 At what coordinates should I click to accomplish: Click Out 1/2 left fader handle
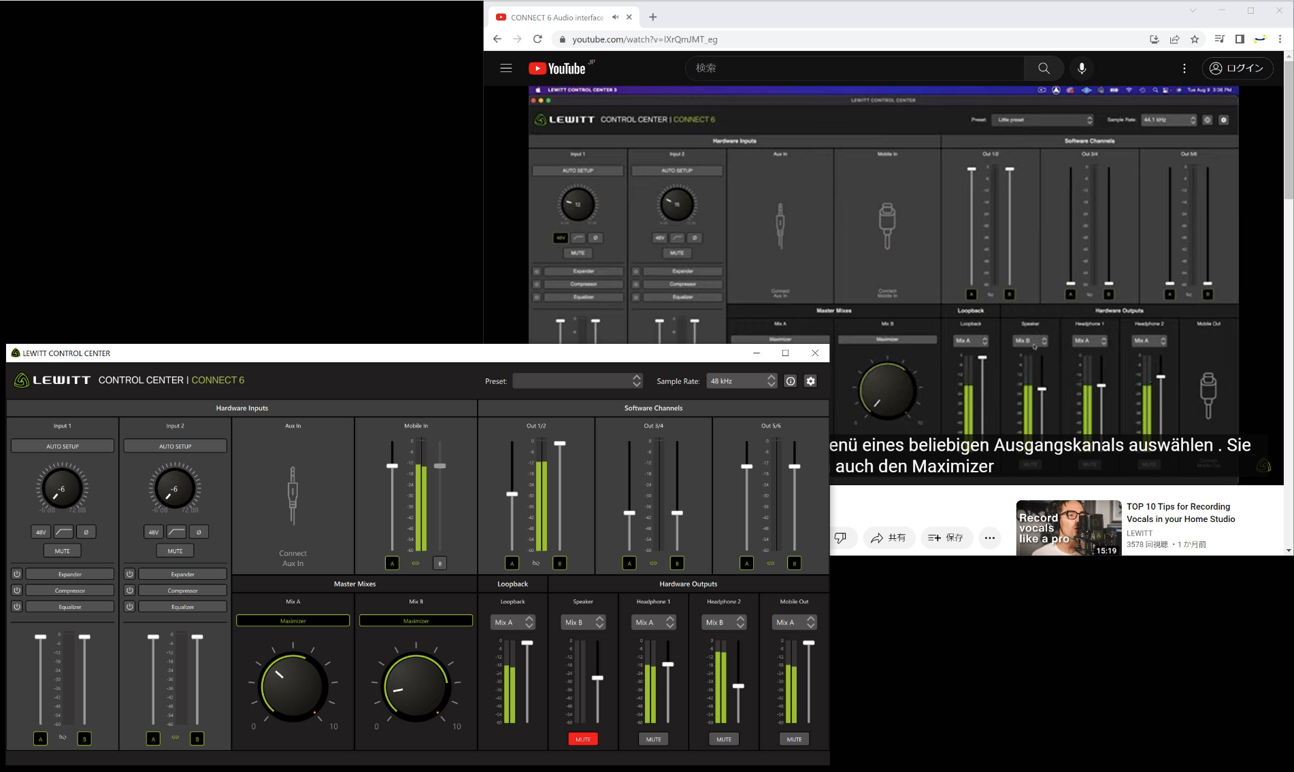pos(512,494)
